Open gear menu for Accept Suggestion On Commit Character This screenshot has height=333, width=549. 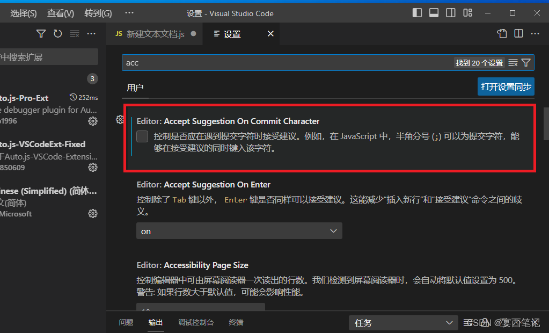[120, 120]
